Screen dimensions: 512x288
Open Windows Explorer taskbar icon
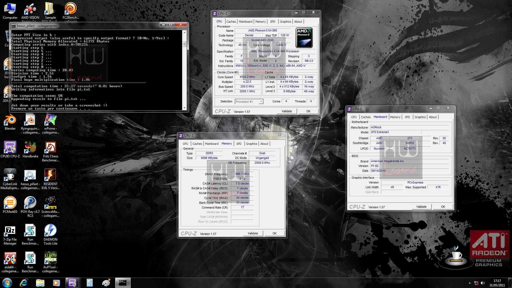tap(40, 283)
